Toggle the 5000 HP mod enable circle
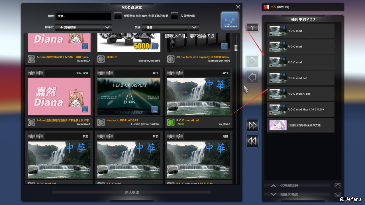The image size is (365, 205). (x=101, y=59)
